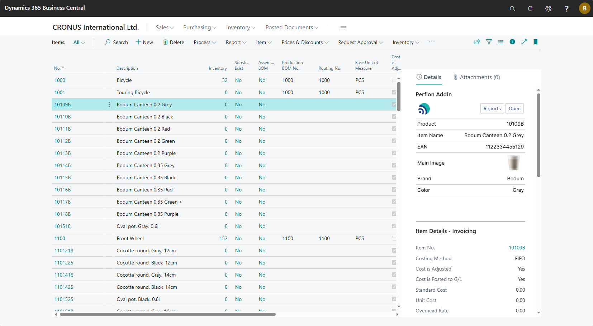Click the Description column header
Viewport: 593px width, 326px height.
[x=127, y=68]
